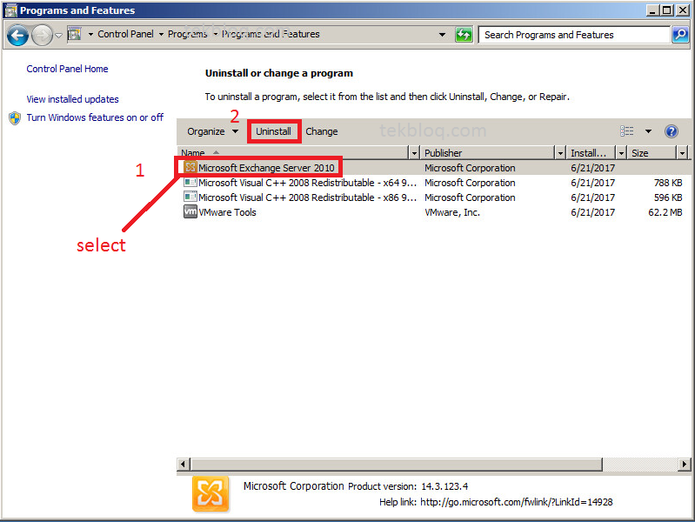Click the Uninstall toolbar button
The height and width of the screenshot is (522, 695).
click(x=273, y=131)
